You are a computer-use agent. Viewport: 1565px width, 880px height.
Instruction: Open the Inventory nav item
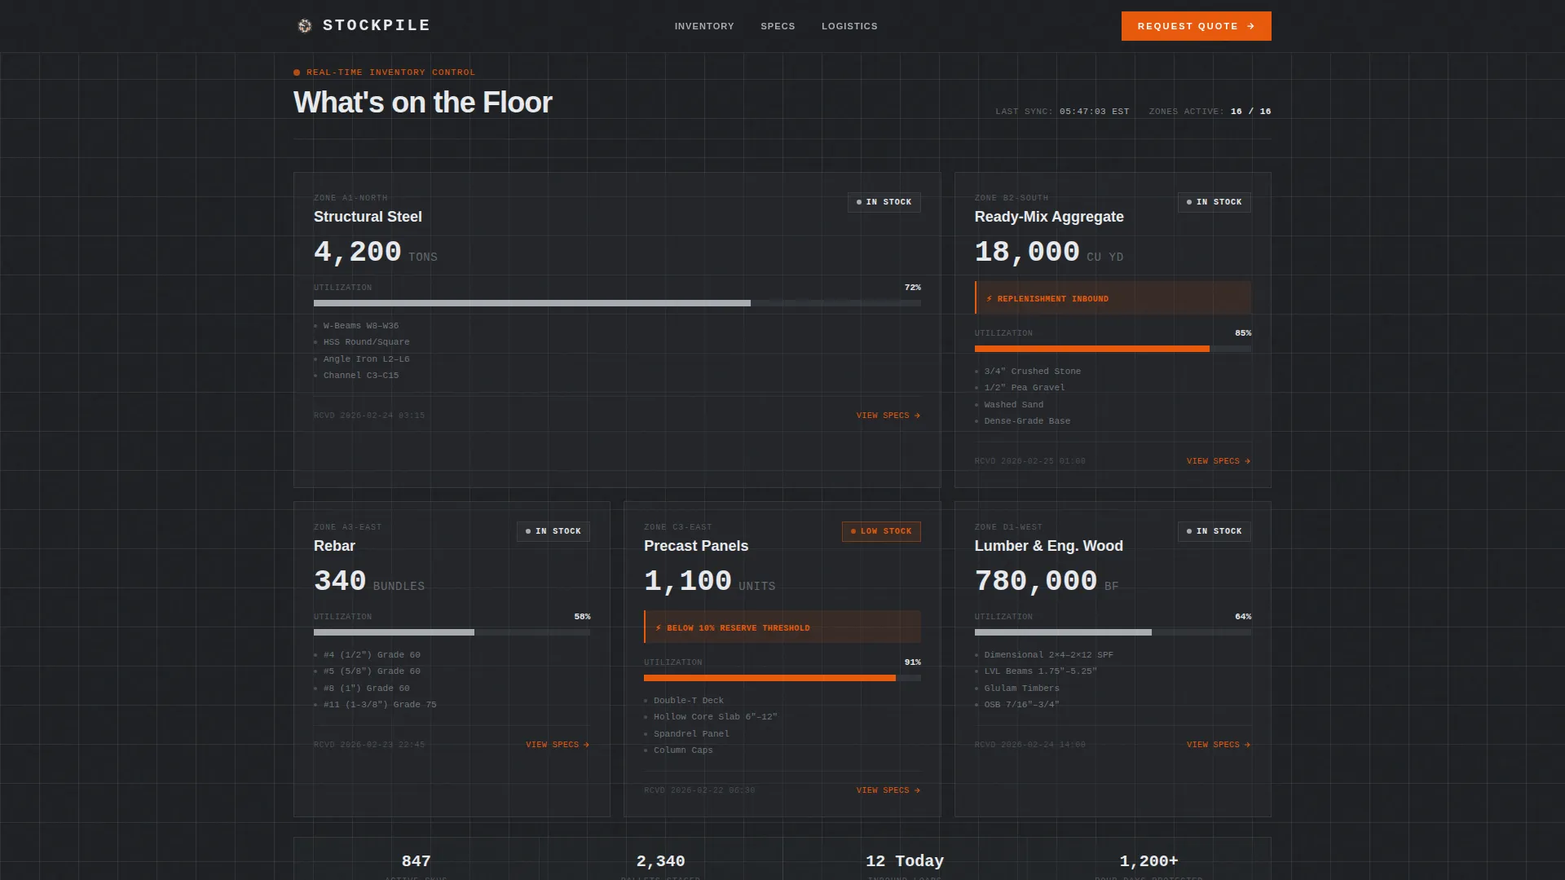tap(704, 26)
